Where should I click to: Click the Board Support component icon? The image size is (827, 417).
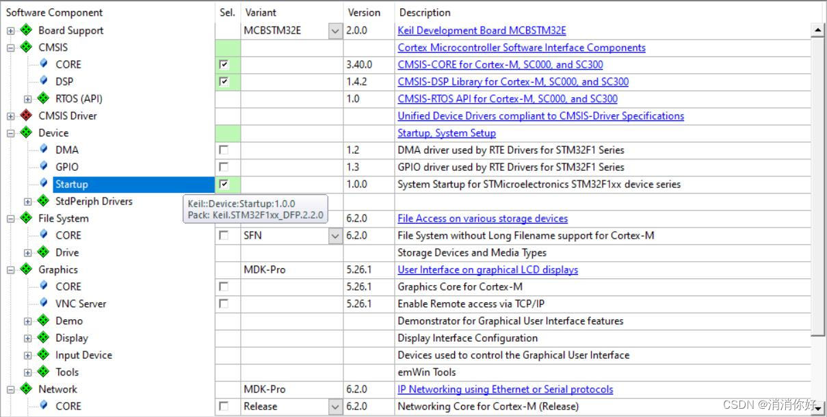[25, 30]
